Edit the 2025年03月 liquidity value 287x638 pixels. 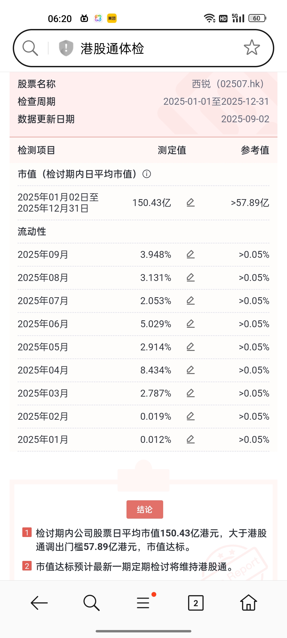191,393
